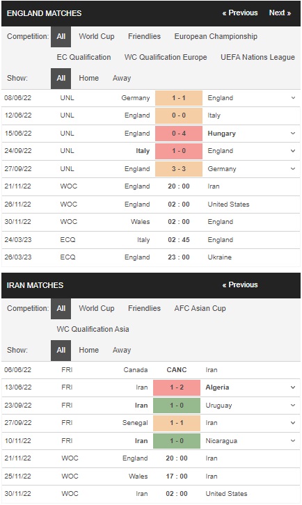Select AFC Asian Cup competition filter
This screenshot has height=505, width=302.
tap(200, 308)
